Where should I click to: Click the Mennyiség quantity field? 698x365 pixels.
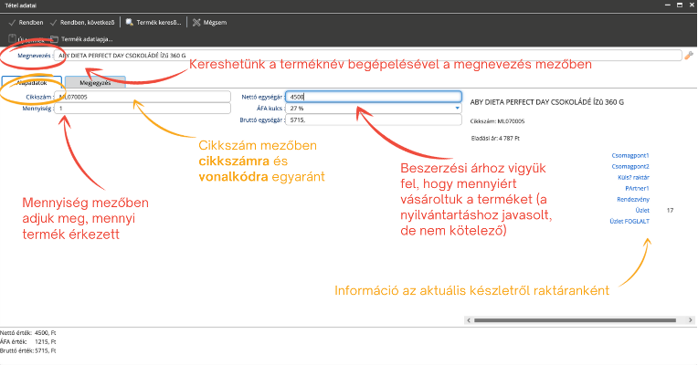point(143,107)
